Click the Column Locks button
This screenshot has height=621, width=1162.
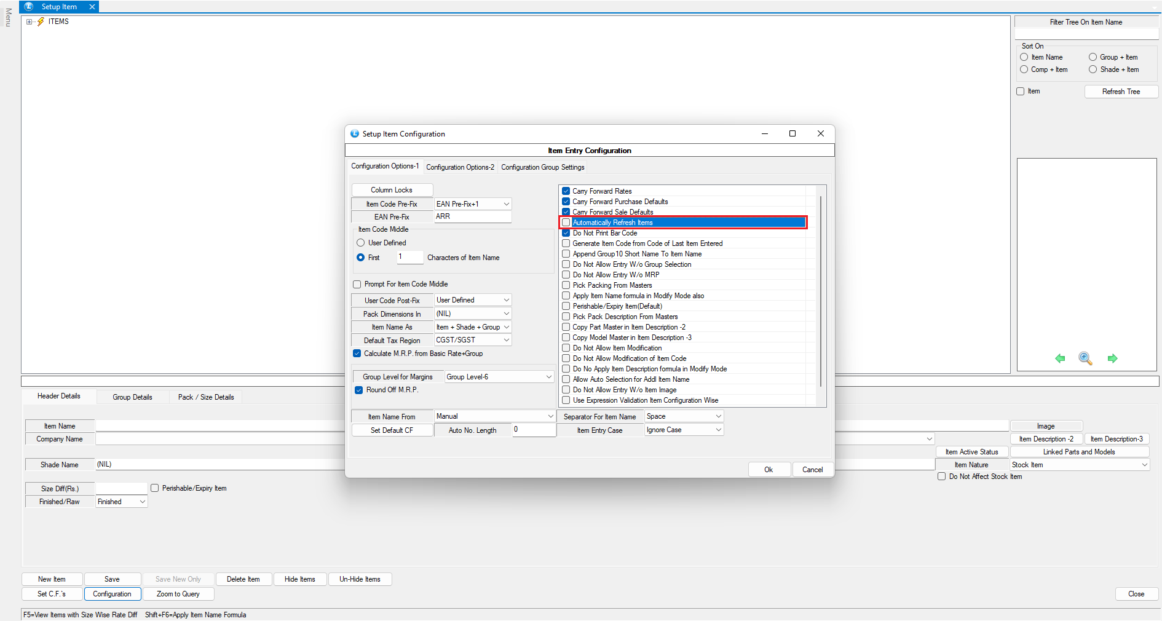pyautogui.click(x=392, y=190)
